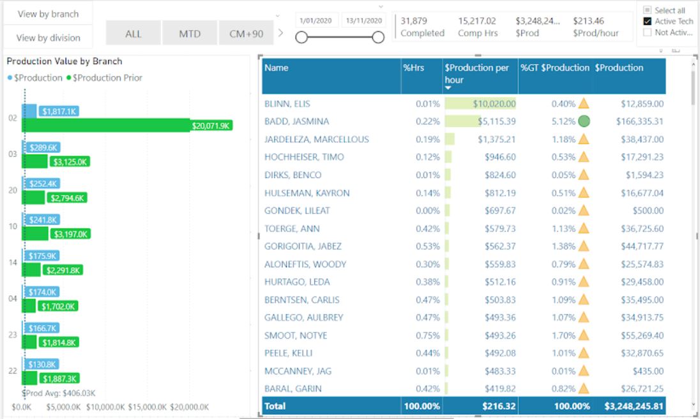Enable the Not Active checkbox in the slicer
700x419 pixels.
648,31
